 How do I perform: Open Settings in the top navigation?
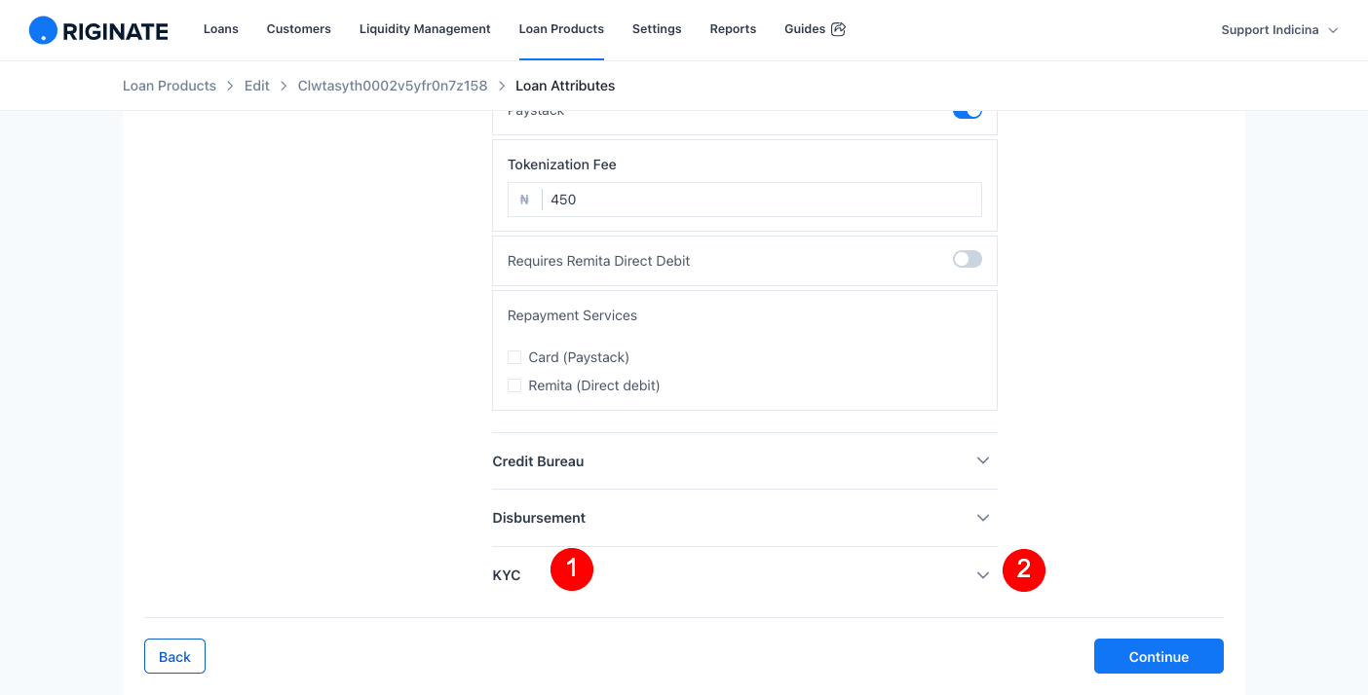point(657,29)
